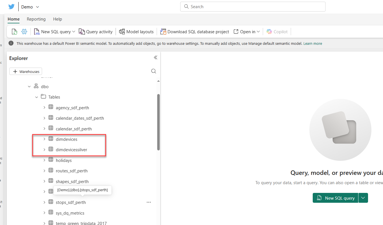Click the refresh icon in the toolbar
The width and height of the screenshot is (383, 225).
tap(15, 32)
